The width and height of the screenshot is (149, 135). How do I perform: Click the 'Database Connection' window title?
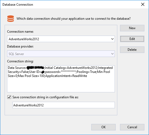(18, 5)
